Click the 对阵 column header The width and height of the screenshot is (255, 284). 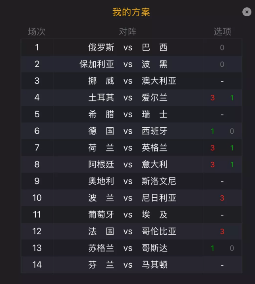click(127, 32)
